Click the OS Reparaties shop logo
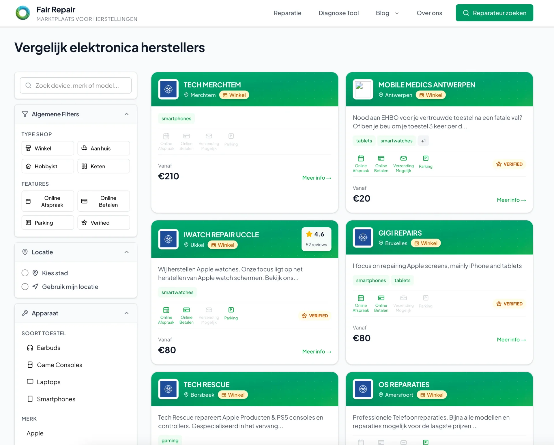This screenshot has height=445, width=554. coord(363,389)
